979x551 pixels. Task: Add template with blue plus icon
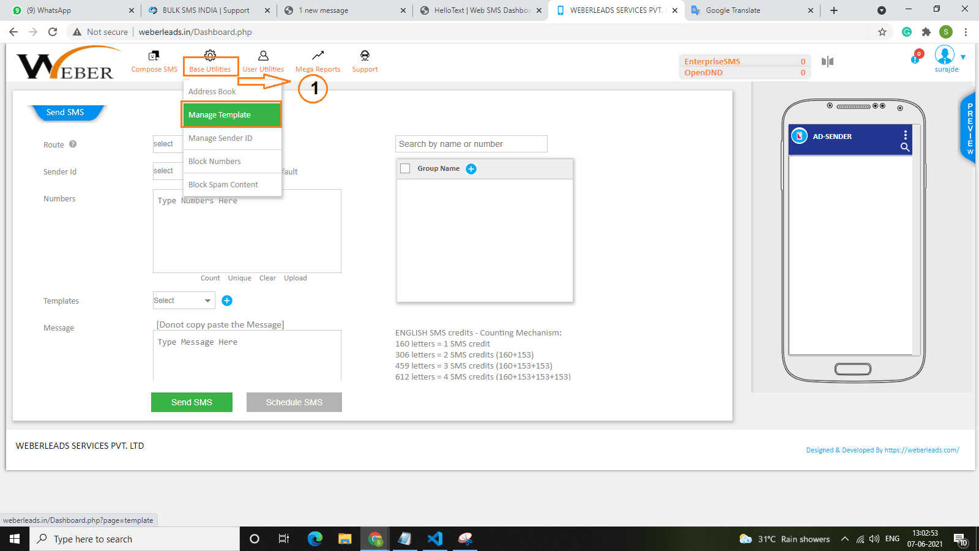[227, 301]
